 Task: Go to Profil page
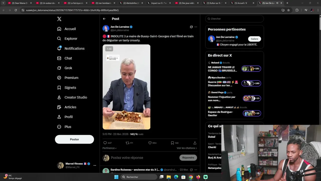65,117
